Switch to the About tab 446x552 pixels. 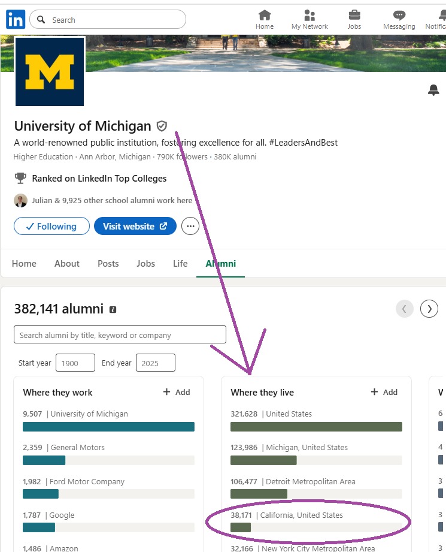67,264
